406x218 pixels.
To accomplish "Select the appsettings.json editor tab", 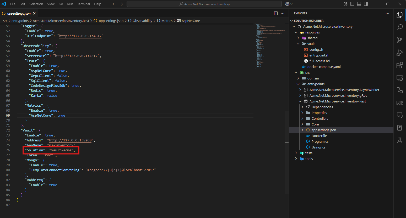I will point(19,13).
